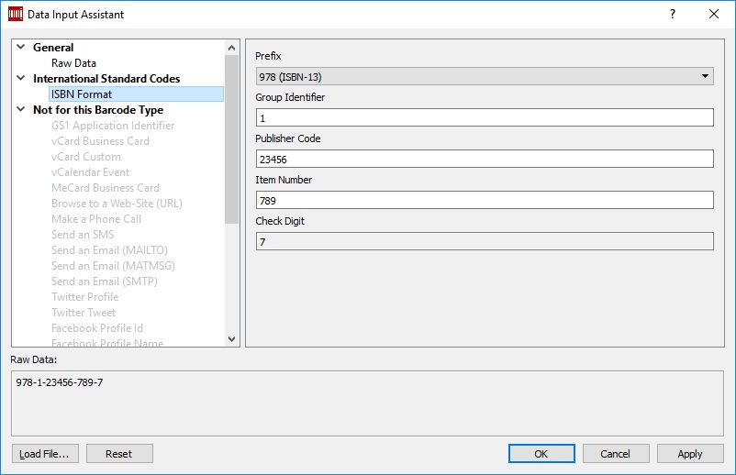The image size is (736, 475).
Task: Click Make a Phone Call entry
Action: tap(96, 219)
